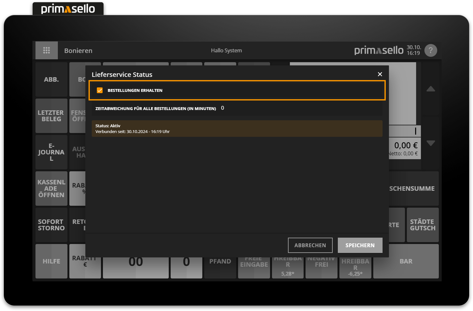The width and height of the screenshot is (473, 311).
Task: Select Sofort Storno
Action: pyautogui.click(x=51, y=225)
